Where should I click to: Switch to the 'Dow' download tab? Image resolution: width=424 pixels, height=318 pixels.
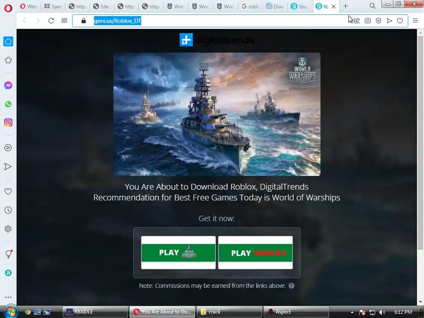point(275,6)
